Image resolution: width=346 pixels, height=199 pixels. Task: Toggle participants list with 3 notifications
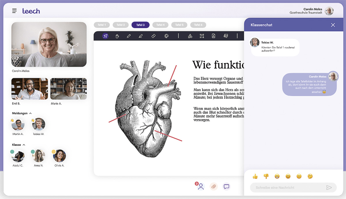(x=201, y=186)
